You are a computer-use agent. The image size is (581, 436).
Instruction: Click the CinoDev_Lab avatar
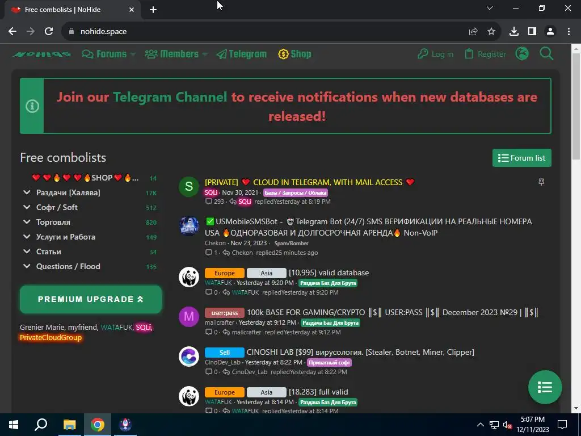tap(189, 357)
